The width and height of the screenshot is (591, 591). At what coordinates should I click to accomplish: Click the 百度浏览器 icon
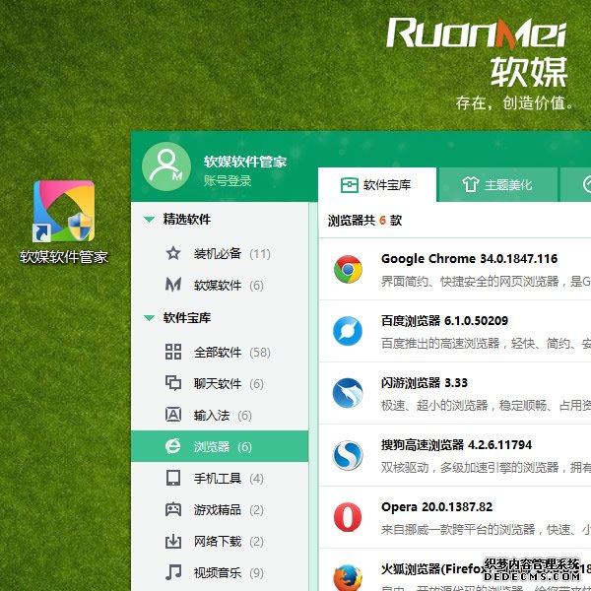[x=348, y=331]
